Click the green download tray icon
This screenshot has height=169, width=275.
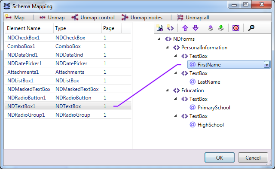pyautogui.click(x=221, y=28)
